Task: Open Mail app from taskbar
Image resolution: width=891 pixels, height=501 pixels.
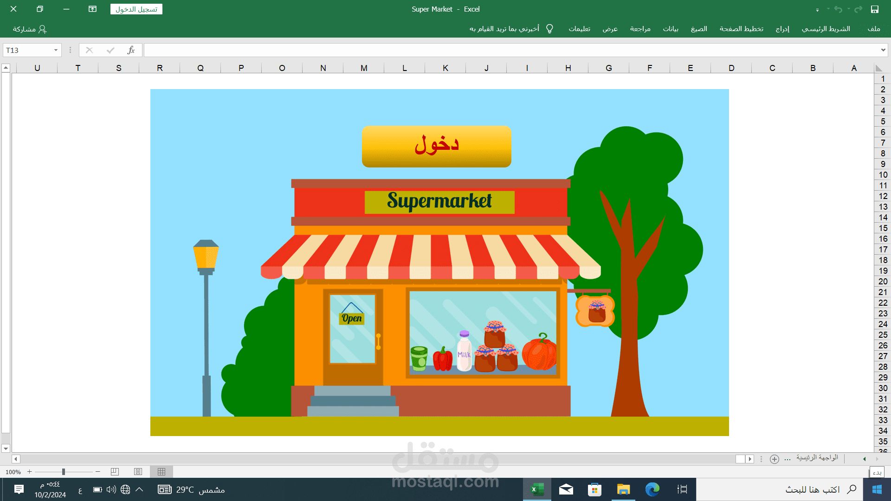Action: (x=566, y=489)
